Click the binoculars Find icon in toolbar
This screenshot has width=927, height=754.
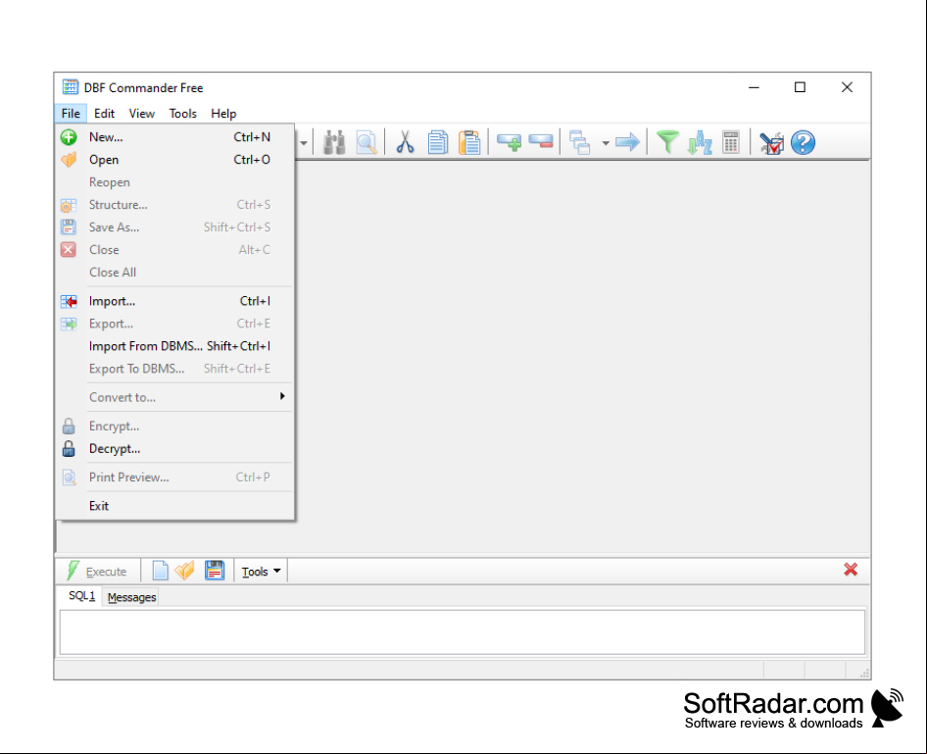[x=334, y=142]
